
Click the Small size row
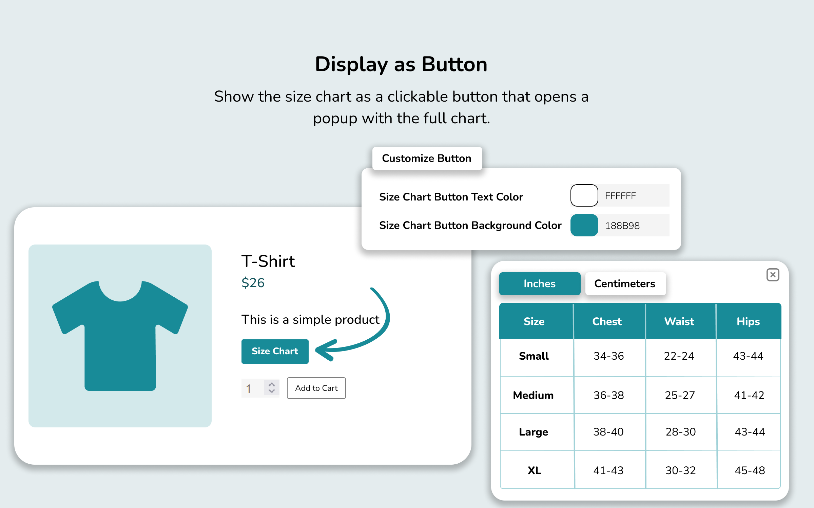point(533,356)
